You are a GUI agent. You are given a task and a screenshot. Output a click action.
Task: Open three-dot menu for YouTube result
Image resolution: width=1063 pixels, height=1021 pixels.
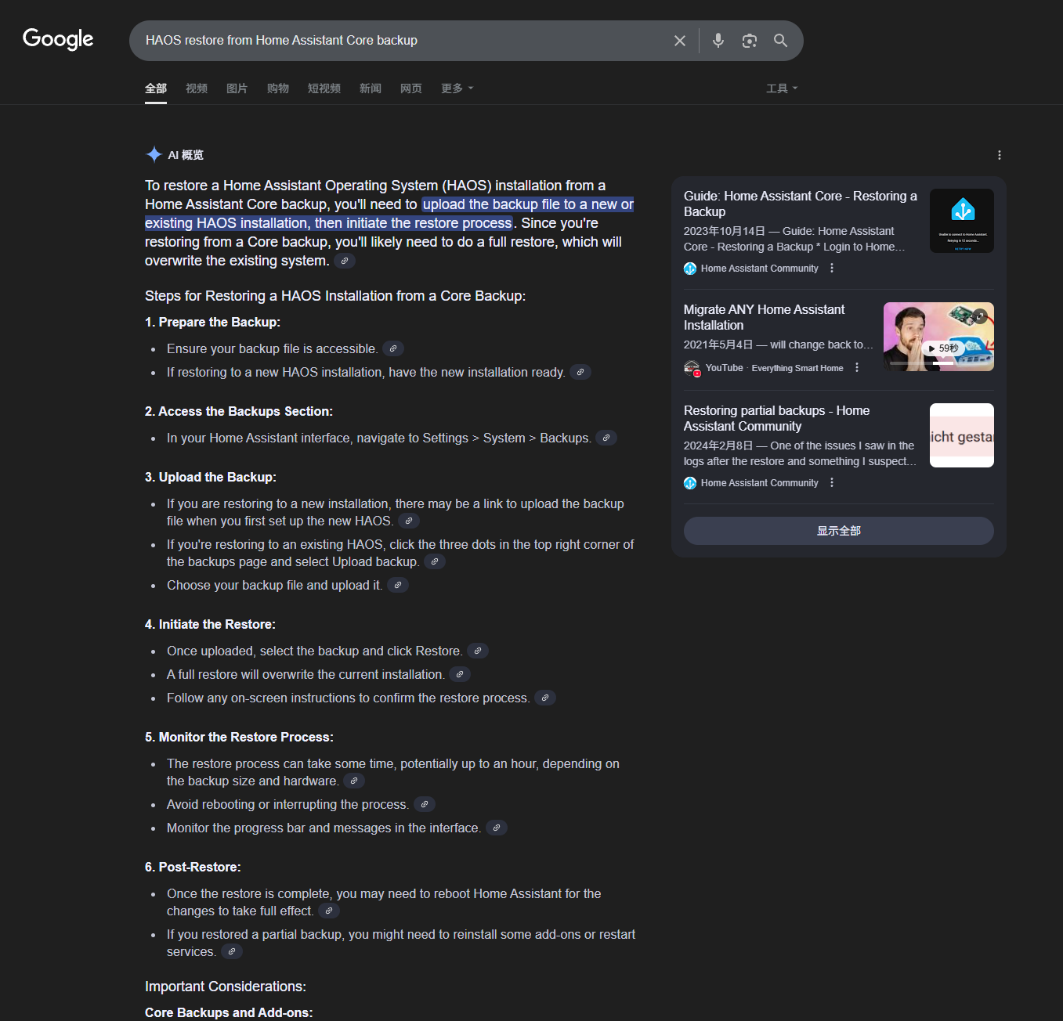tap(857, 368)
